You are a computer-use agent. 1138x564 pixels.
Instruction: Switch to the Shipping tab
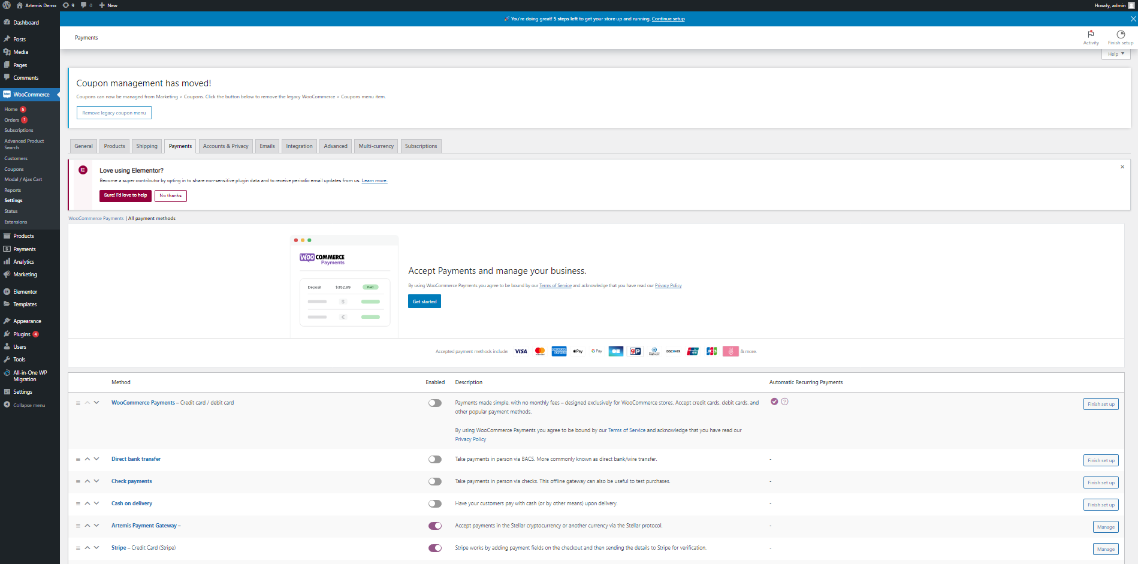[147, 146]
